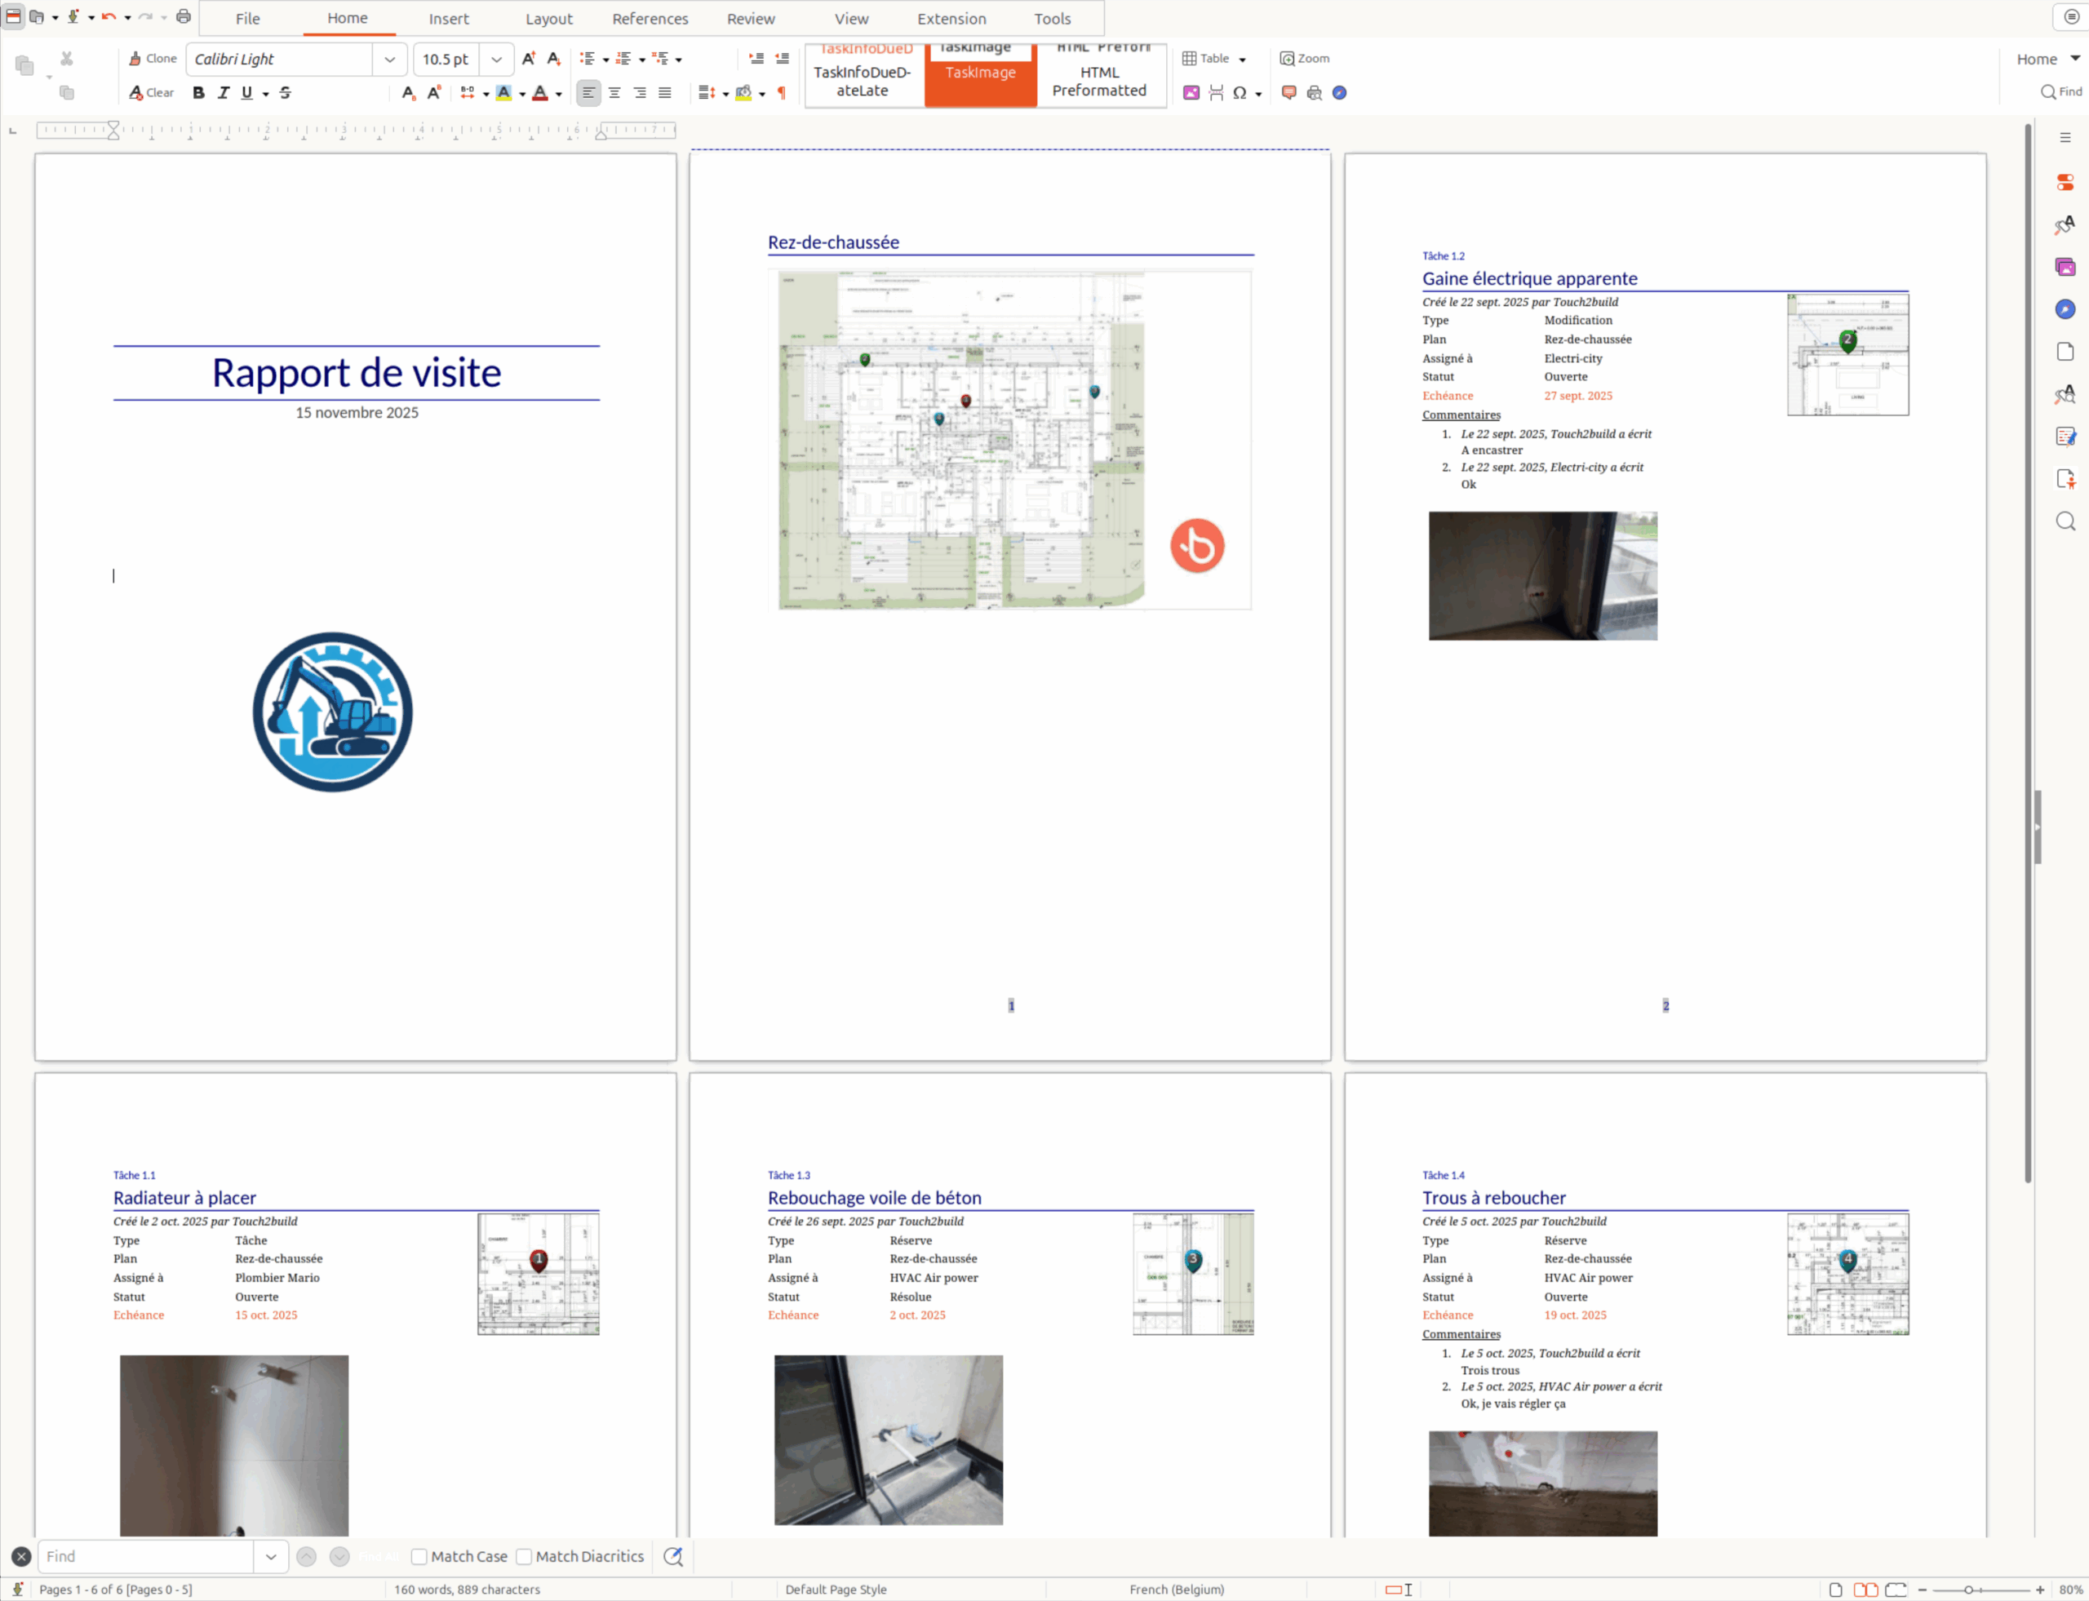Switch to book view layout

click(x=1896, y=1590)
